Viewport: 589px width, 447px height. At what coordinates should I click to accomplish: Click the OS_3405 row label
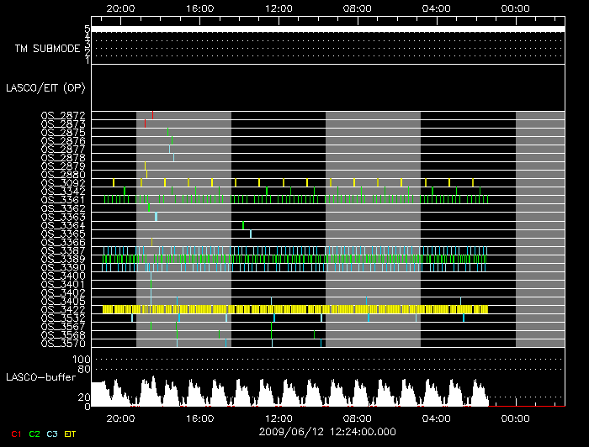coord(63,301)
